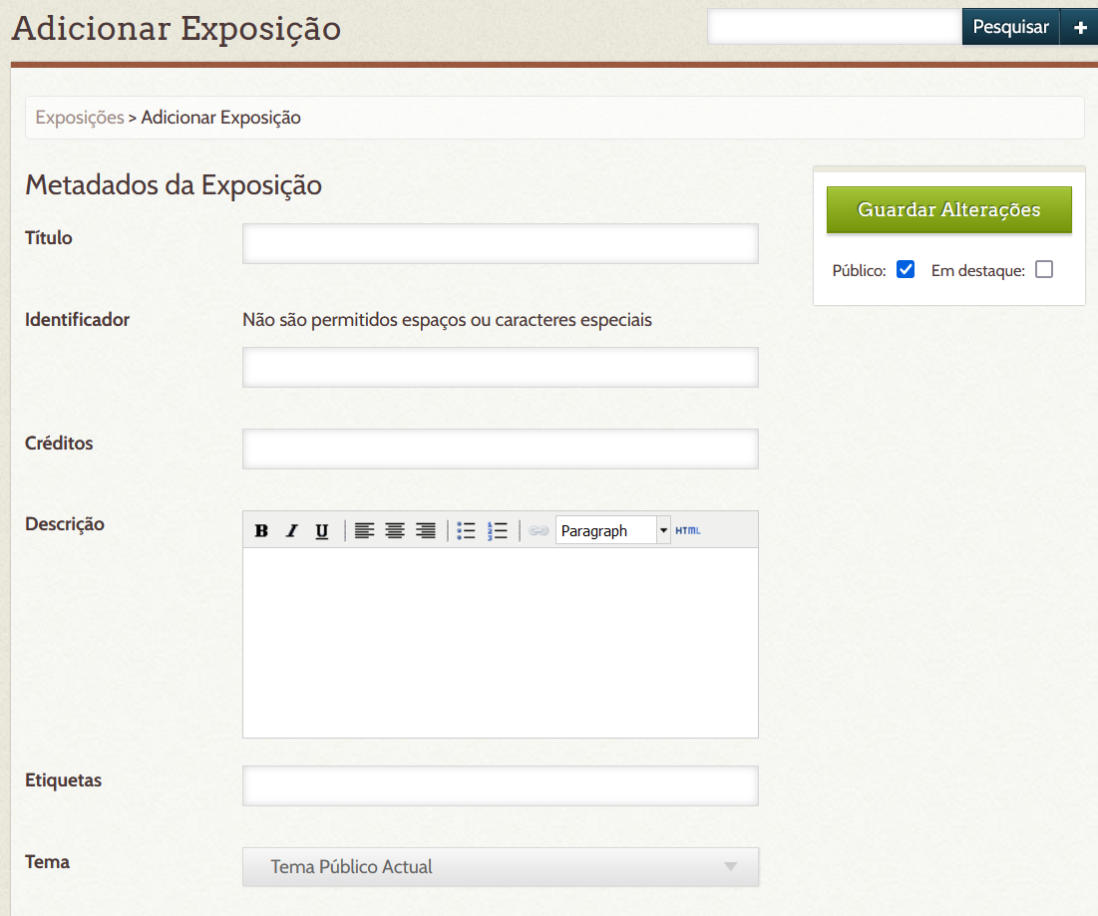Viewport: 1098px width, 916px height.
Task: Insert a bulleted list in the description
Action: pyautogui.click(x=466, y=530)
